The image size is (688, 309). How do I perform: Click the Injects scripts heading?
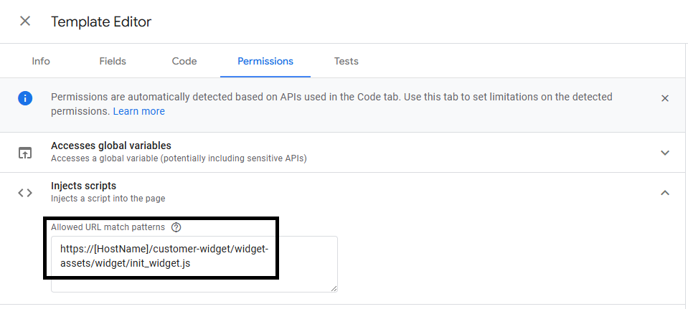click(x=83, y=186)
